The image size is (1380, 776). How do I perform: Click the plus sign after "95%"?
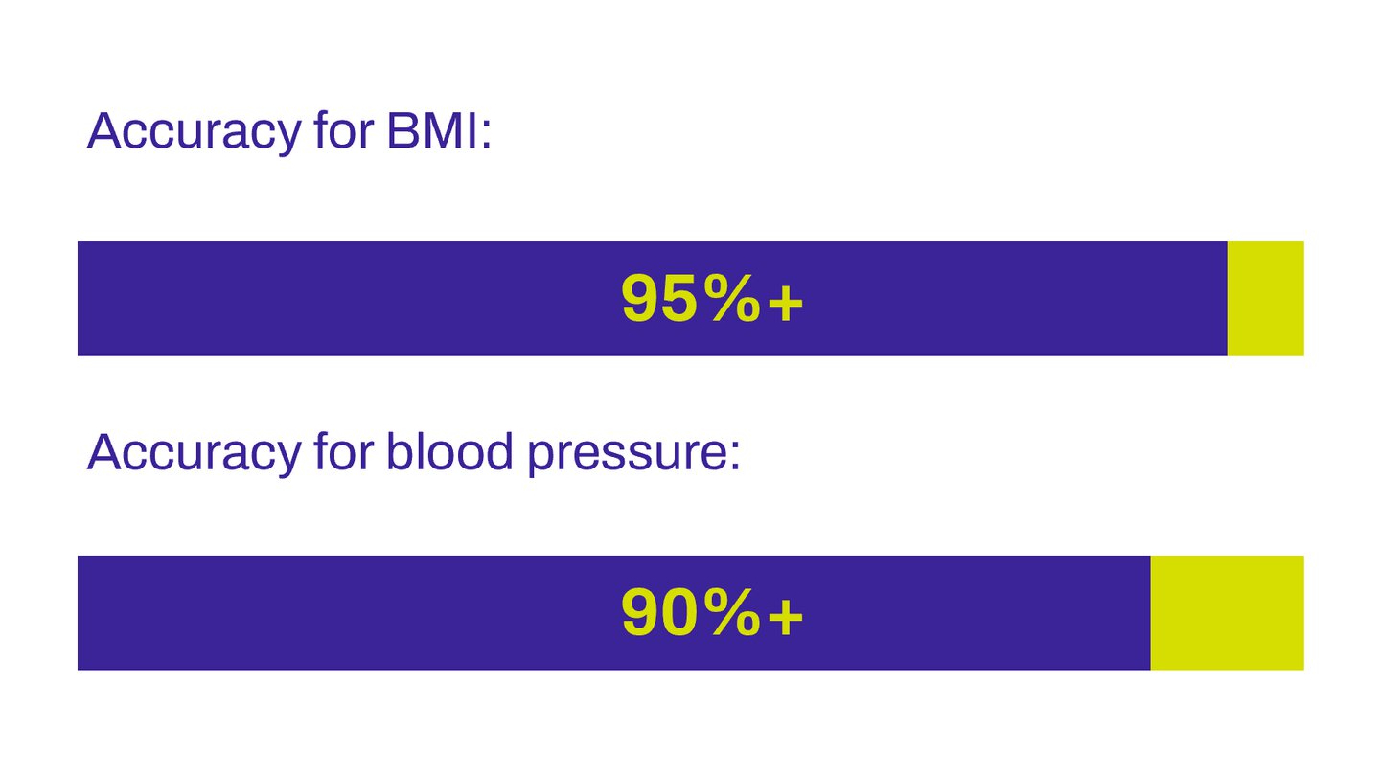(x=784, y=302)
